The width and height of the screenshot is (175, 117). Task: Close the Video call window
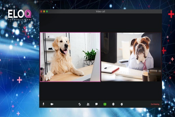[x=41, y=11]
